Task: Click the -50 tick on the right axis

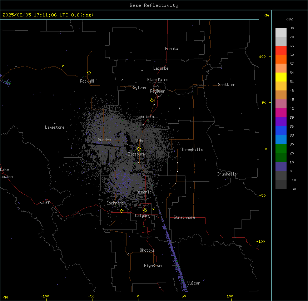Action: (262, 195)
